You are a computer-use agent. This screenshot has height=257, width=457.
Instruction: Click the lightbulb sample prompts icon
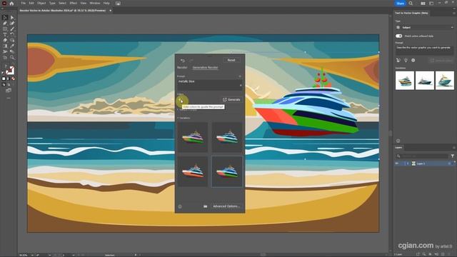click(x=406, y=60)
